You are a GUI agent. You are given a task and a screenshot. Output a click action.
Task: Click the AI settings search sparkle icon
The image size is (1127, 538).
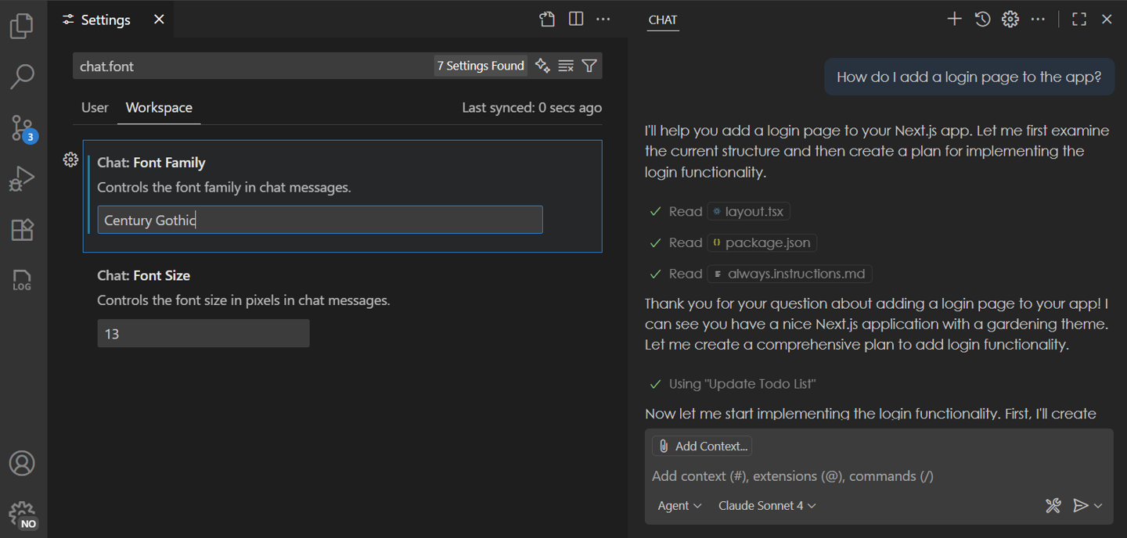[542, 66]
